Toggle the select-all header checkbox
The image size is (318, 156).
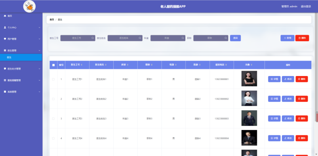(x=53, y=65)
